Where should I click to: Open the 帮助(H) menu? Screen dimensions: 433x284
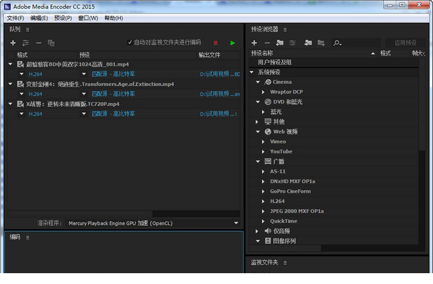pyautogui.click(x=114, y=18)
